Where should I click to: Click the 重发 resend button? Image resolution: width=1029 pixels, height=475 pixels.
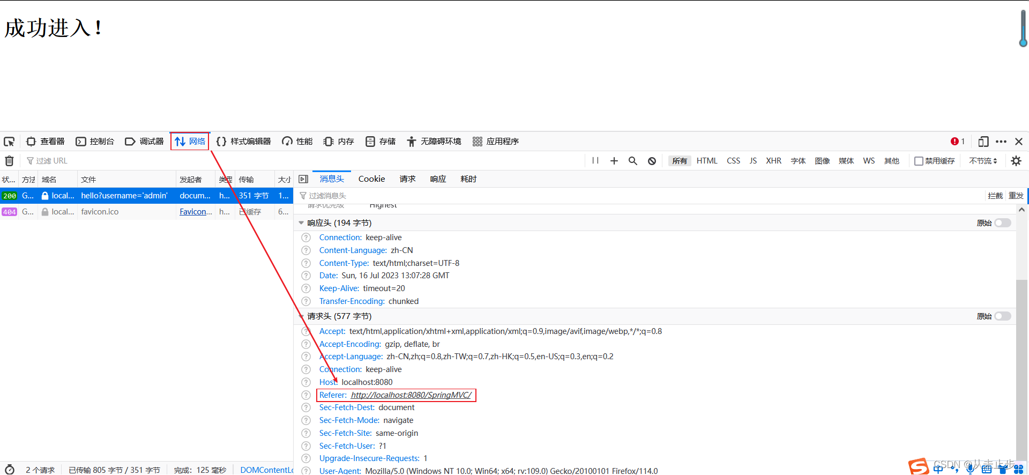tap(1016, 196)
